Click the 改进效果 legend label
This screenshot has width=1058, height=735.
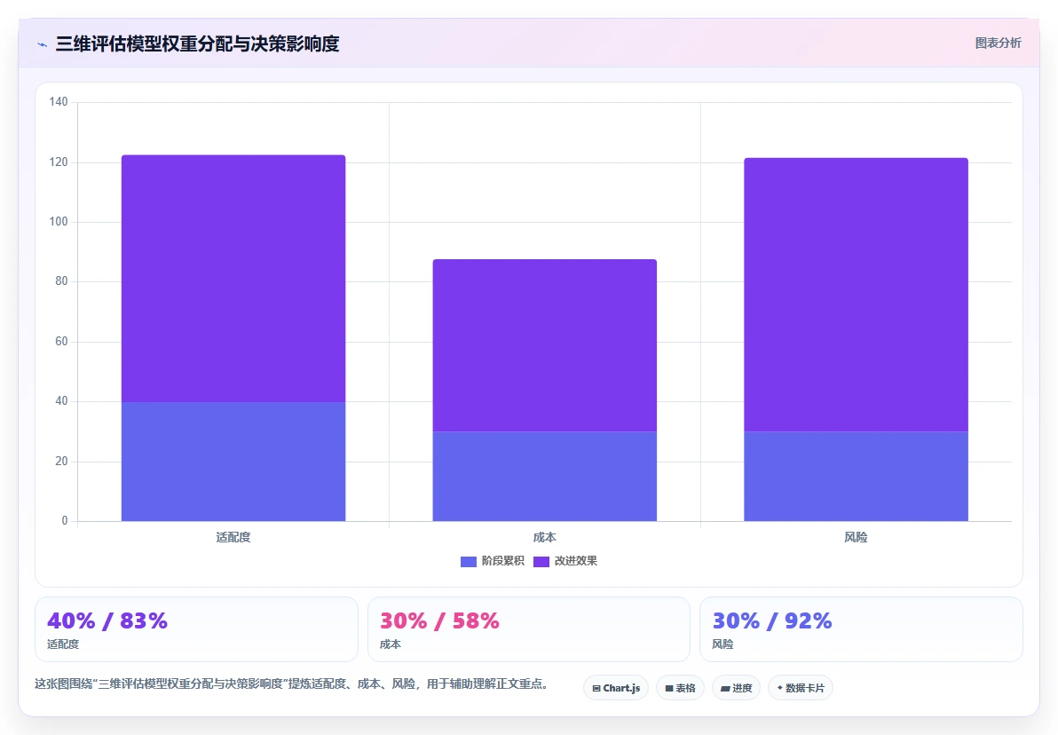click(x=575, y=561)
